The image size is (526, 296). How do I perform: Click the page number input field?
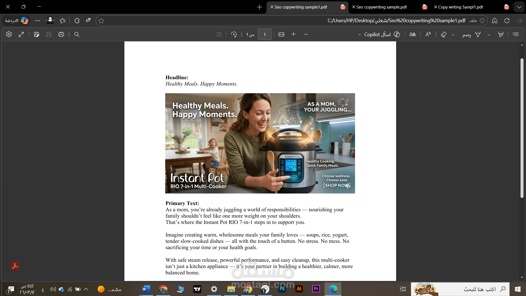264,34
